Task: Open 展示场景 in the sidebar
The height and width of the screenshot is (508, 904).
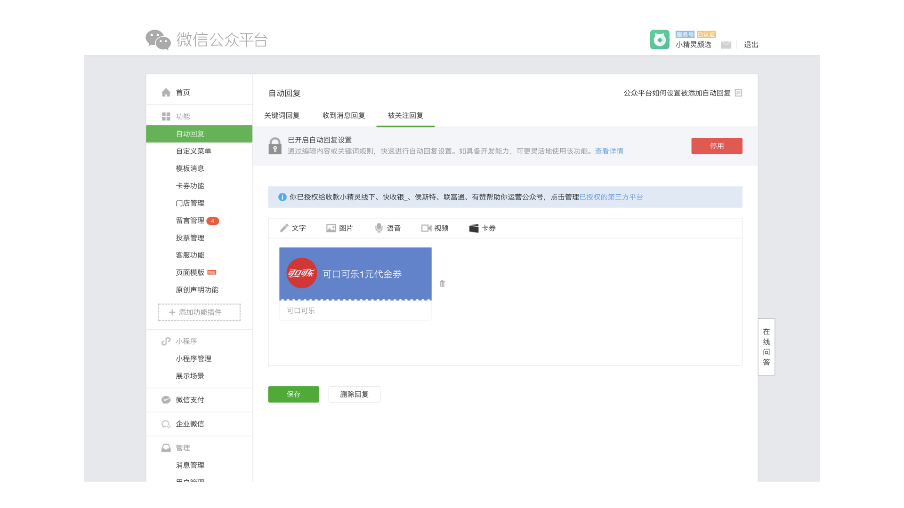Action: click(x=190, y=376)
